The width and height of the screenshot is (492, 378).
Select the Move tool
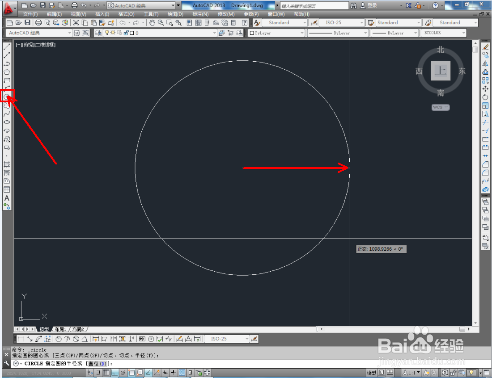pos(485,89)
